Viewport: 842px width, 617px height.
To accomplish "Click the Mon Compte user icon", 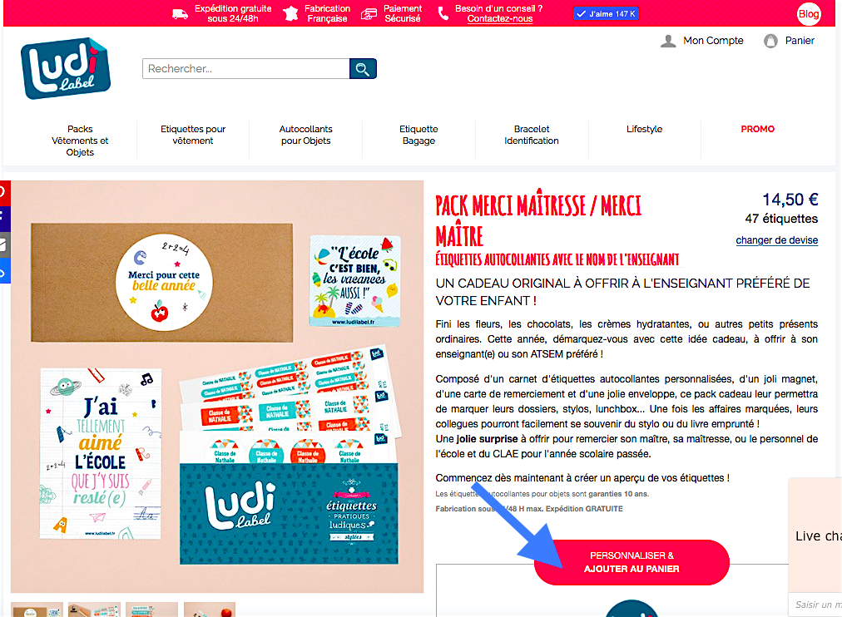I will click(668, 41).
